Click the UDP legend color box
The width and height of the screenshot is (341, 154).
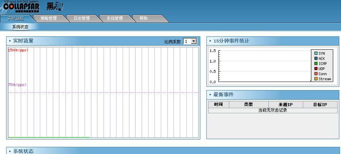click(x=316, y=69)
